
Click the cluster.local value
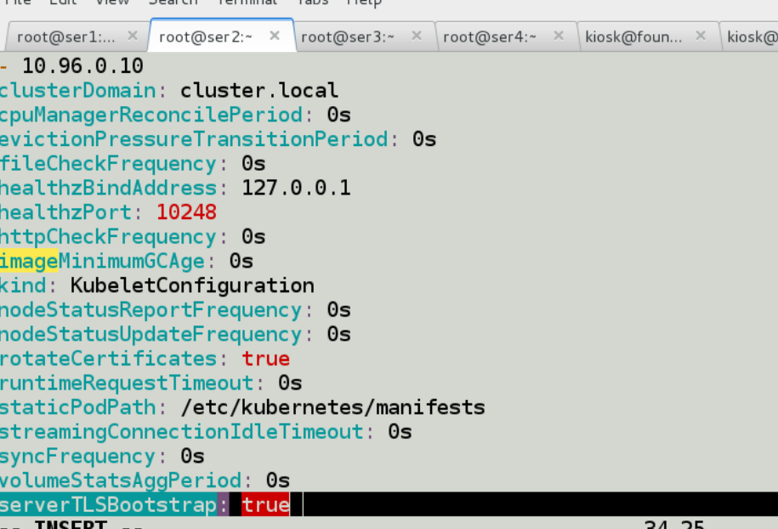(x=259, y=91)
